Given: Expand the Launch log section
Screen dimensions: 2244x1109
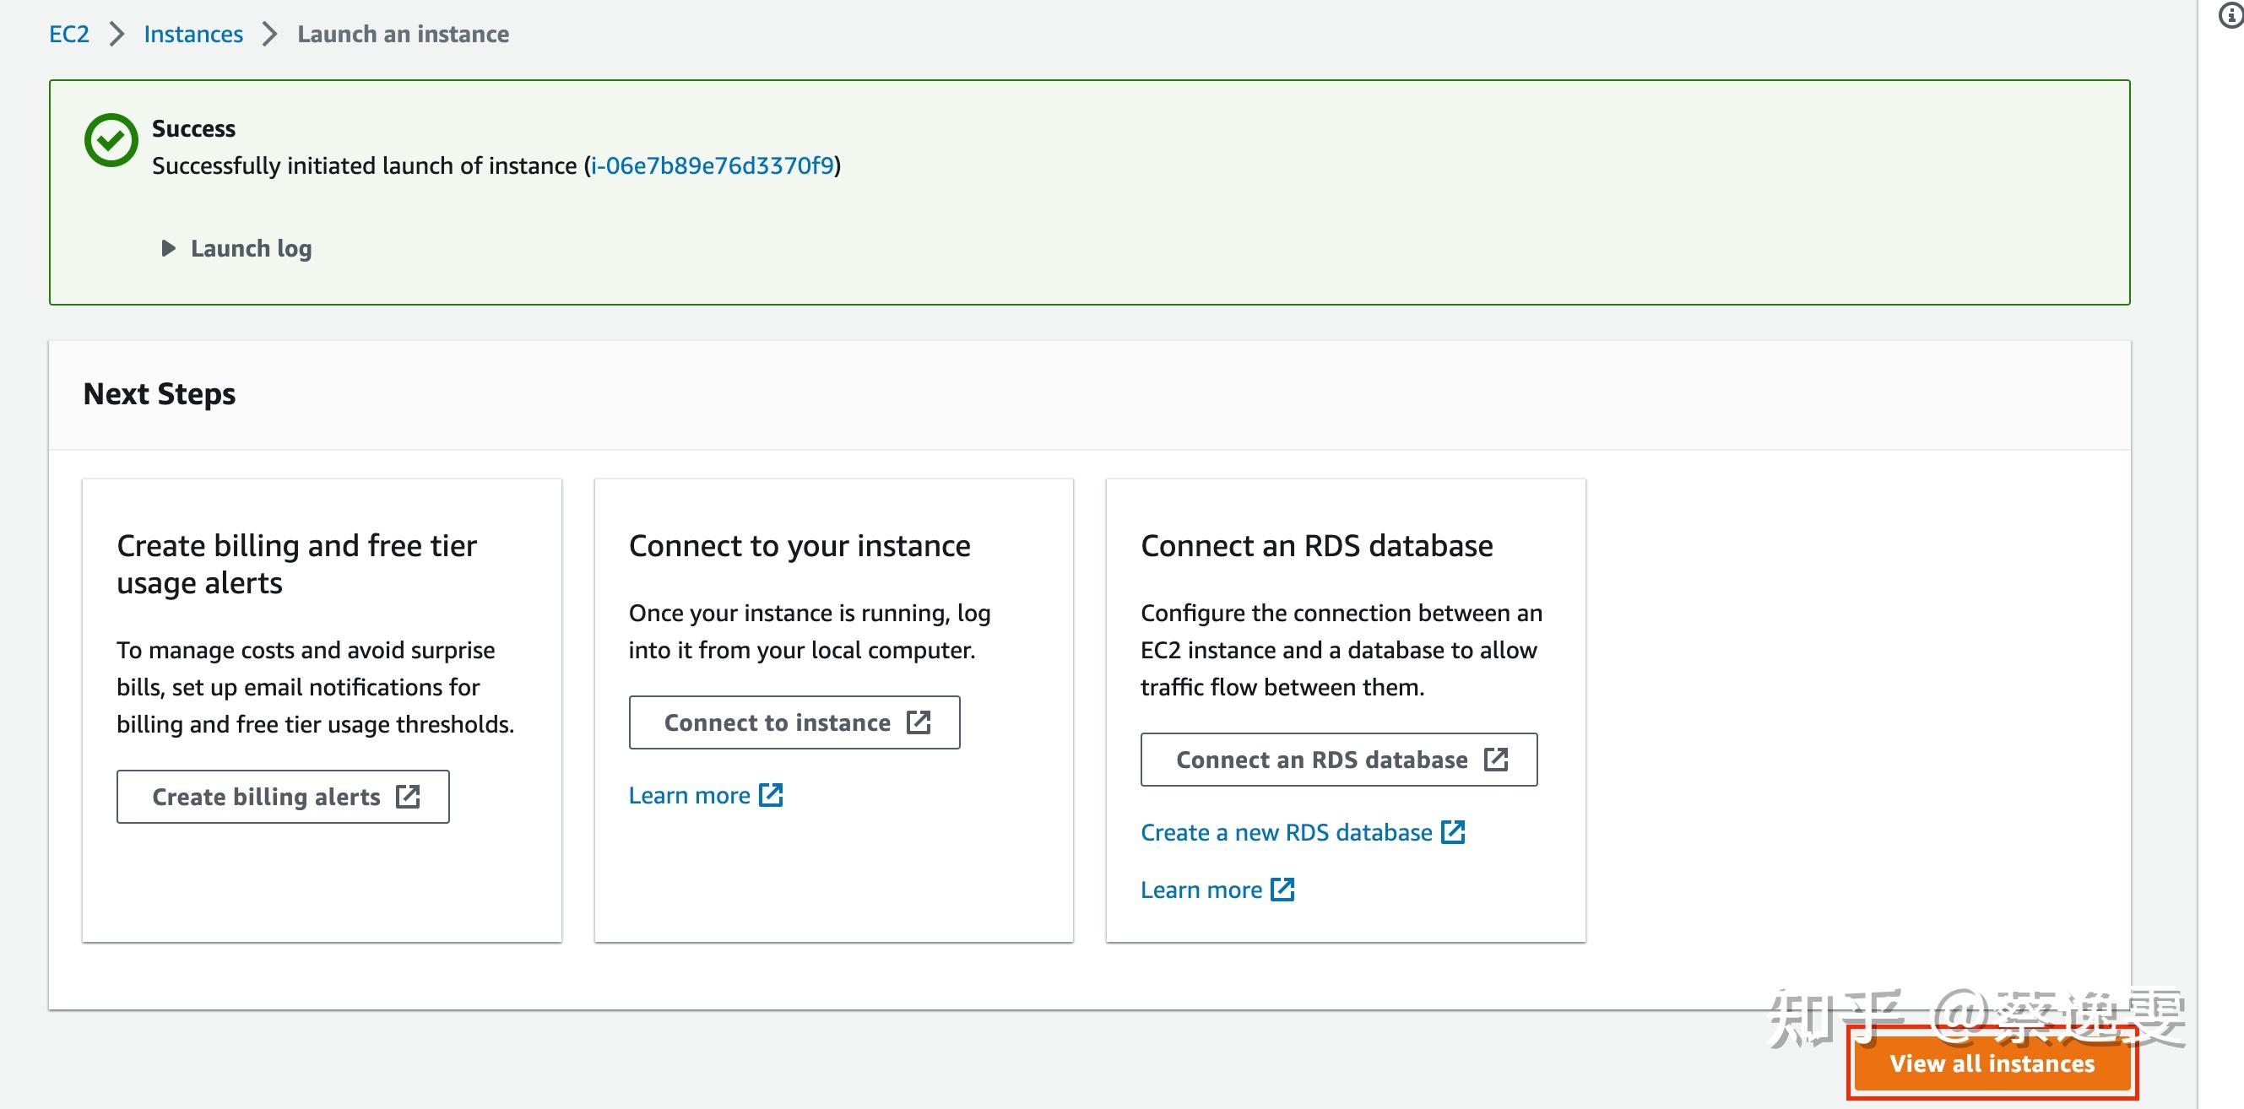Looking at the screenshot, I should pos(235,248).
